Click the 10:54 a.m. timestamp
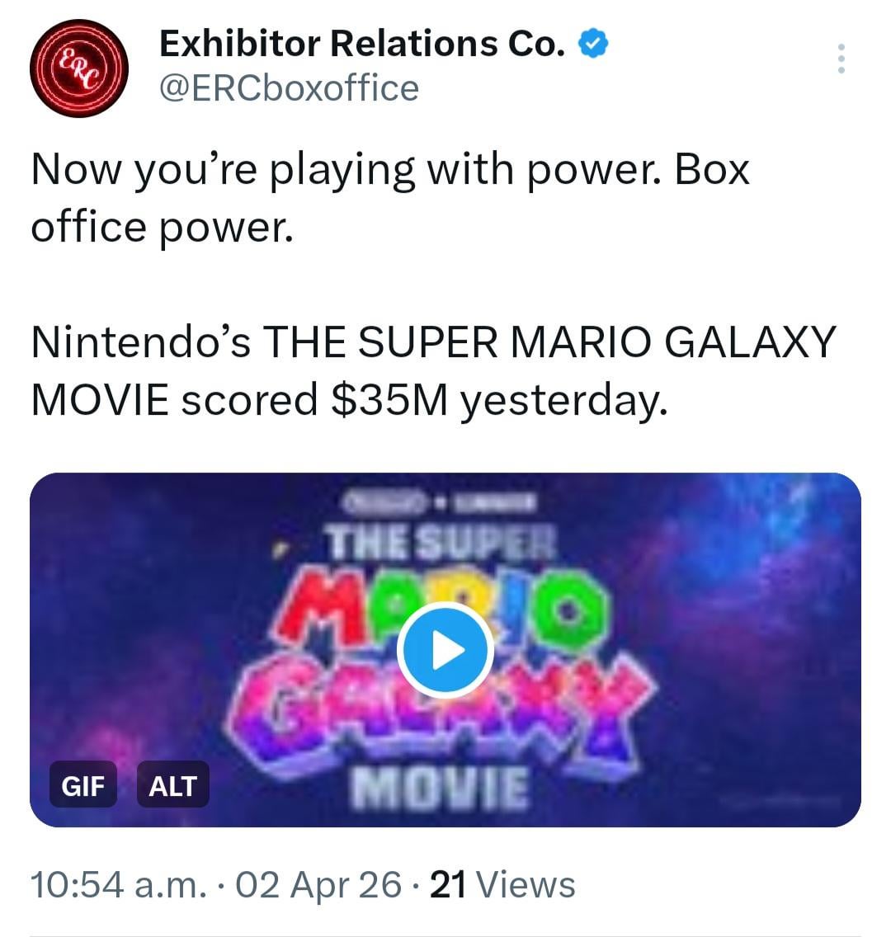The width and height of the screenshot is (891, 937). point(117,885)
